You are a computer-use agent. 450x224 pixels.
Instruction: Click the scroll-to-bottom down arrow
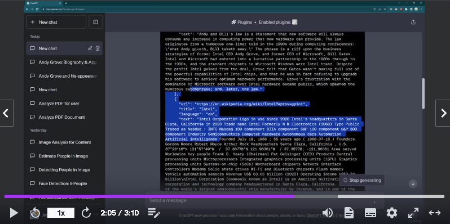click(x=413, y=184)
